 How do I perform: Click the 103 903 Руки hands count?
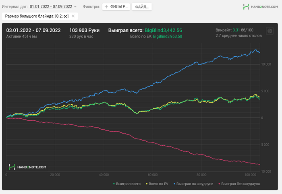[x=84, y=30]
